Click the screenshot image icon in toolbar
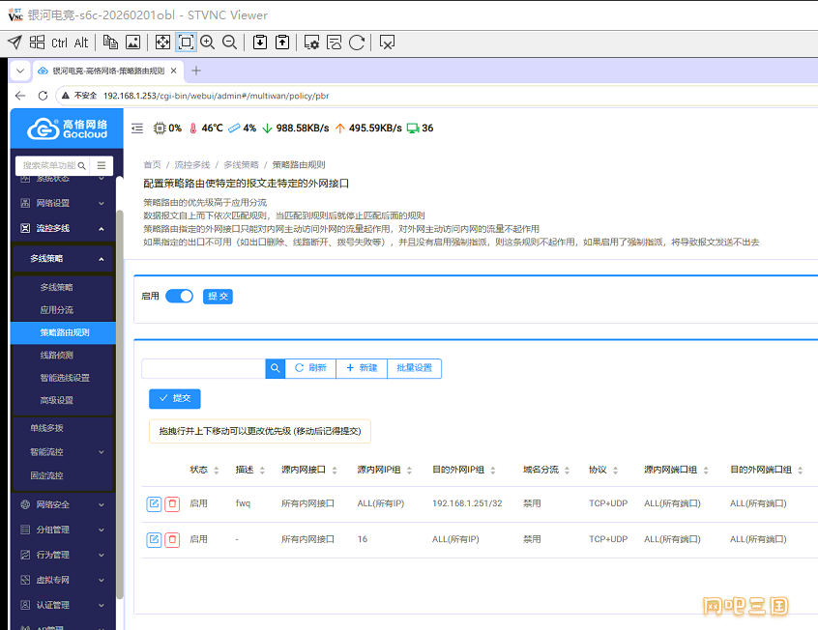The width and height of the screenshot is (818, 630). (x=133, y=43)
